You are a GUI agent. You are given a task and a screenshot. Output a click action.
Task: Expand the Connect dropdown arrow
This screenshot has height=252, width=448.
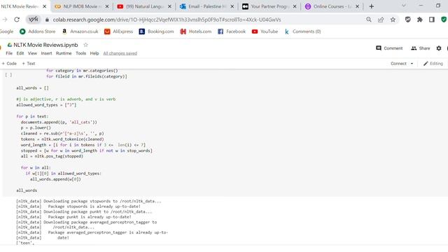click(412, 64)
